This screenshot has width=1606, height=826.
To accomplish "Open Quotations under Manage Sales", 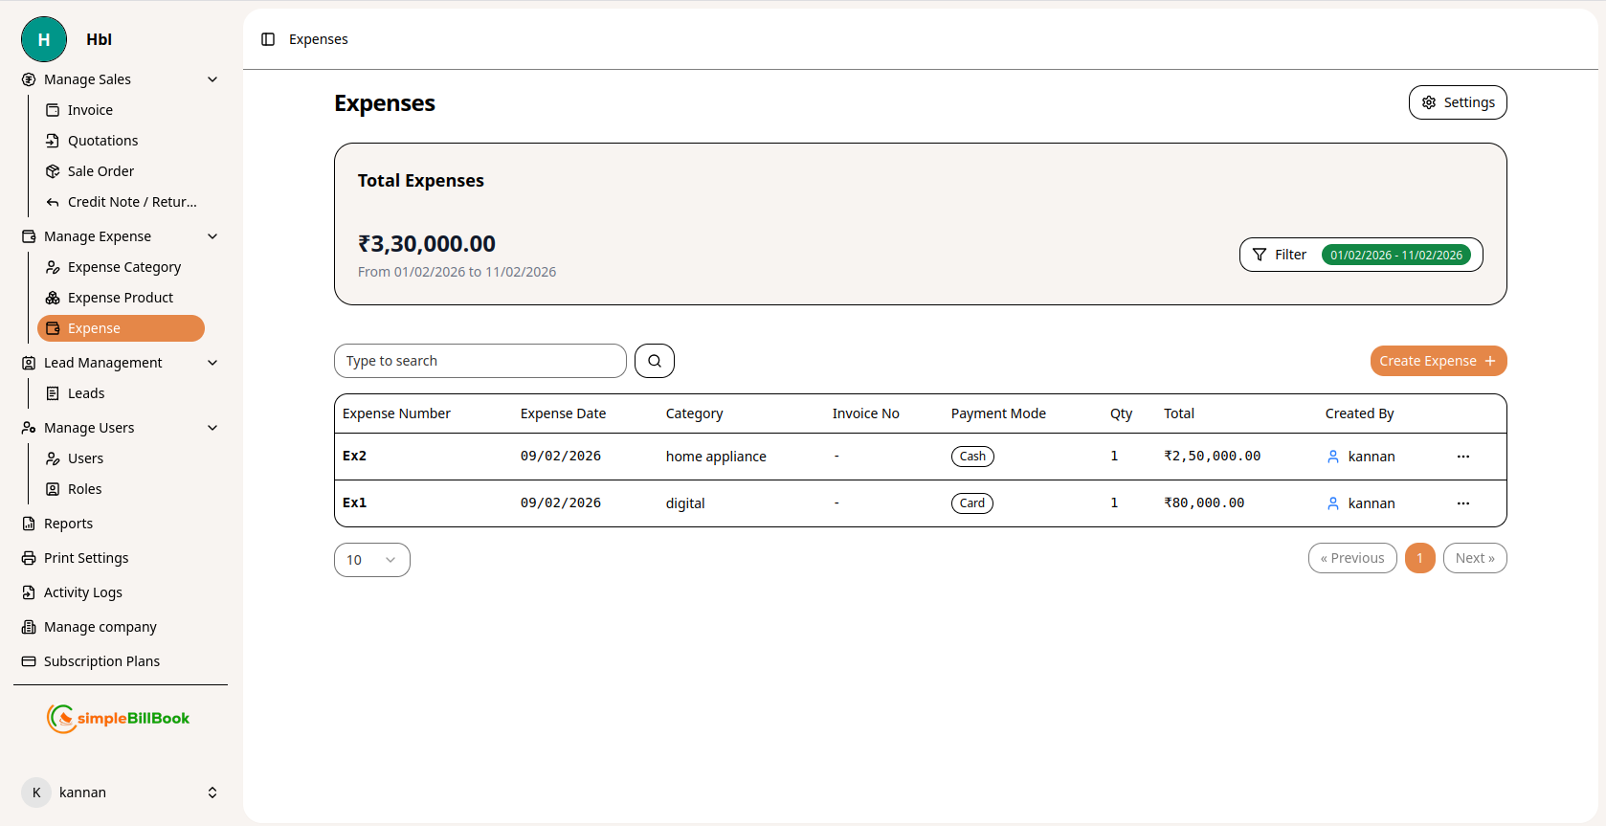I will [102, 141].
